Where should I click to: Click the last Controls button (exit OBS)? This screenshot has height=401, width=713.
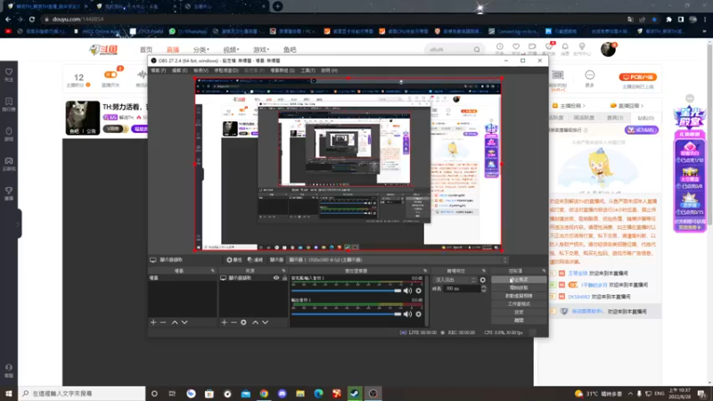(519, 321)
